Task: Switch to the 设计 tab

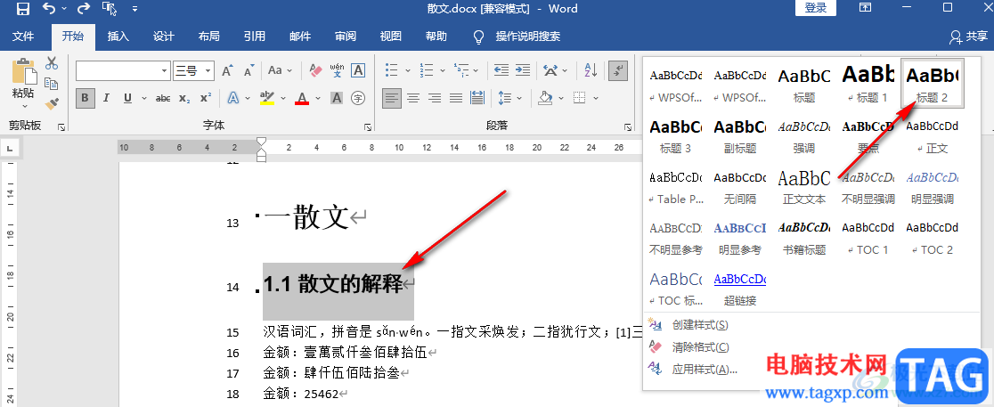Action: pyautogui.click(x=164, y=37)
